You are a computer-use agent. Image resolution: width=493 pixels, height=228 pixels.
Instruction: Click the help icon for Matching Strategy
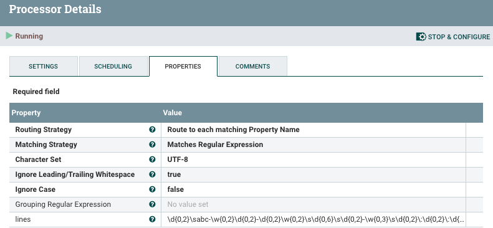152,145
